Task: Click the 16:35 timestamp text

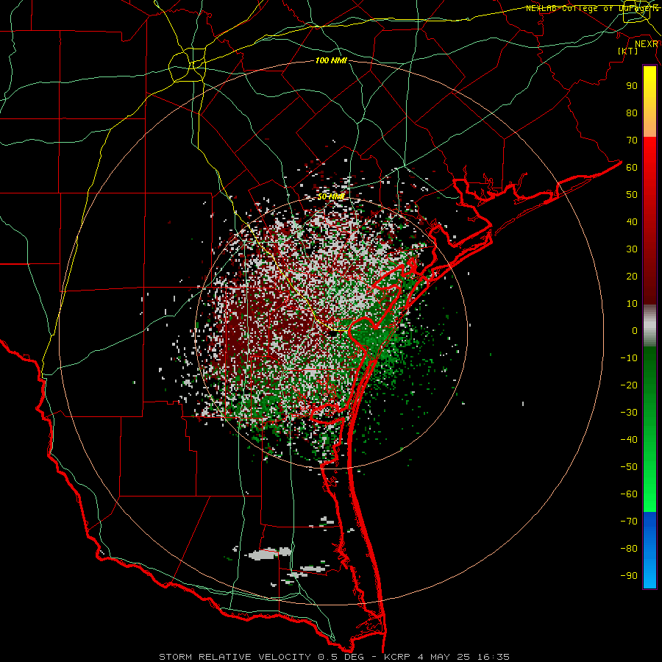Action: 494,657
